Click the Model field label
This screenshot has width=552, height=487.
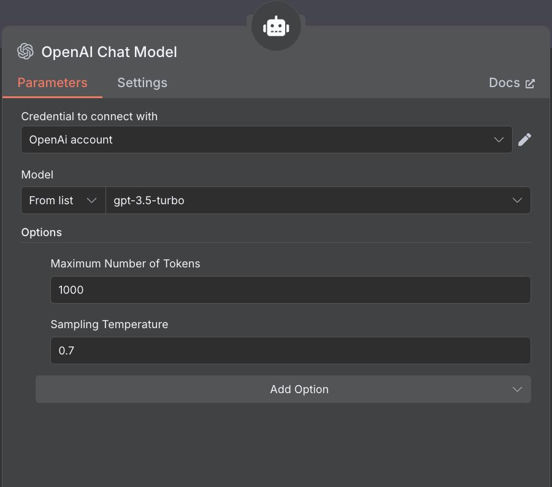37,175
